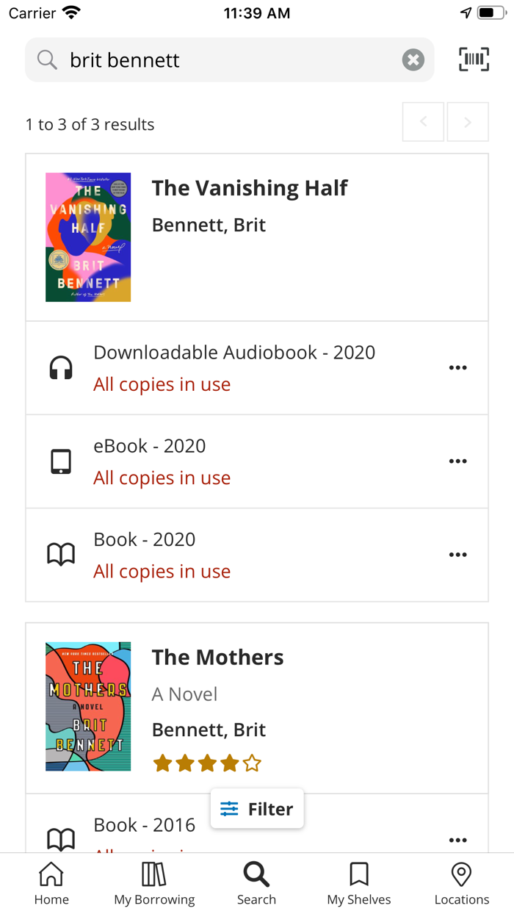
Task: Open the Filter button
Action: pos(257,809)
